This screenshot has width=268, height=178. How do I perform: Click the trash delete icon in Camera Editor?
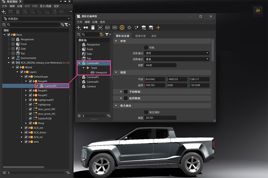pyautogui.click(x=93, y=27)
